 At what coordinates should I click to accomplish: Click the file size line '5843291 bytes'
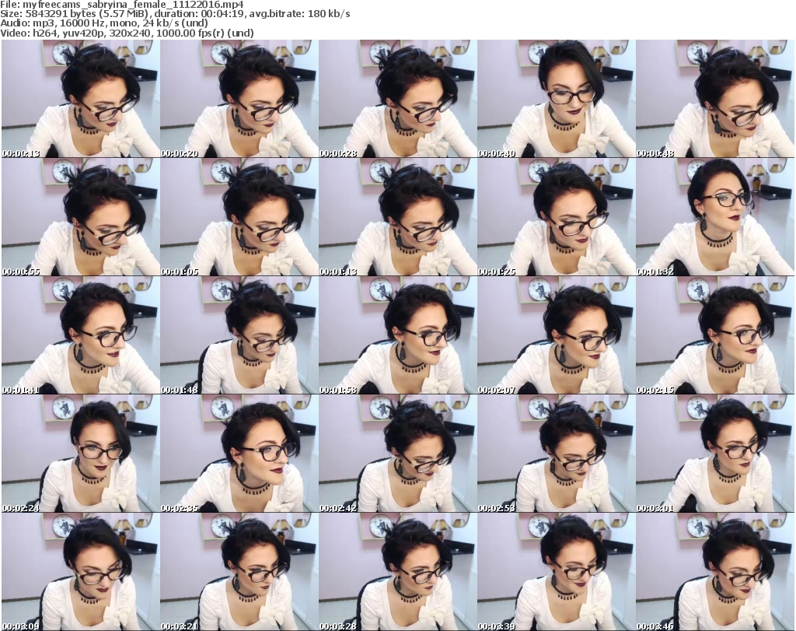tap(175, 14)
